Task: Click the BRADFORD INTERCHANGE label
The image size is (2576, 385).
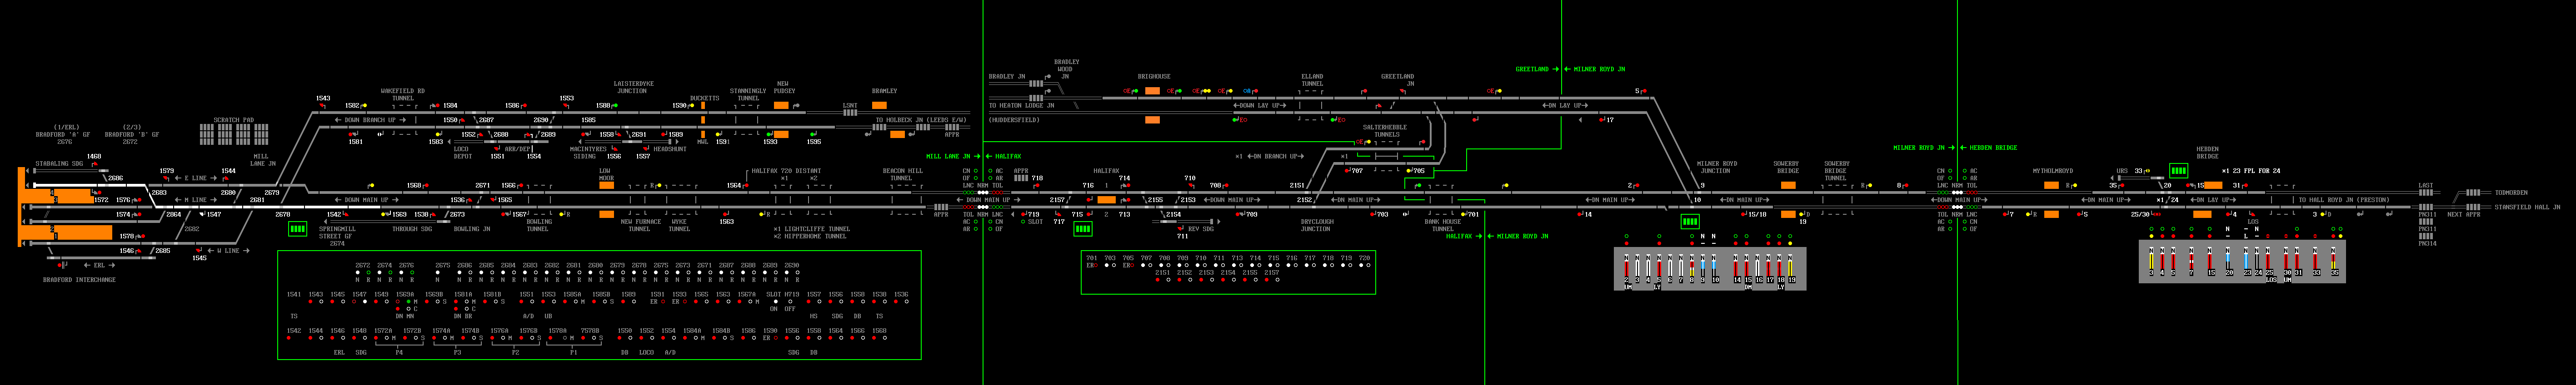Action: coord(79,280)
